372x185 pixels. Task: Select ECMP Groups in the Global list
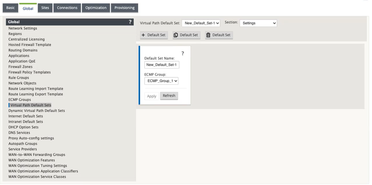[20, 100]
